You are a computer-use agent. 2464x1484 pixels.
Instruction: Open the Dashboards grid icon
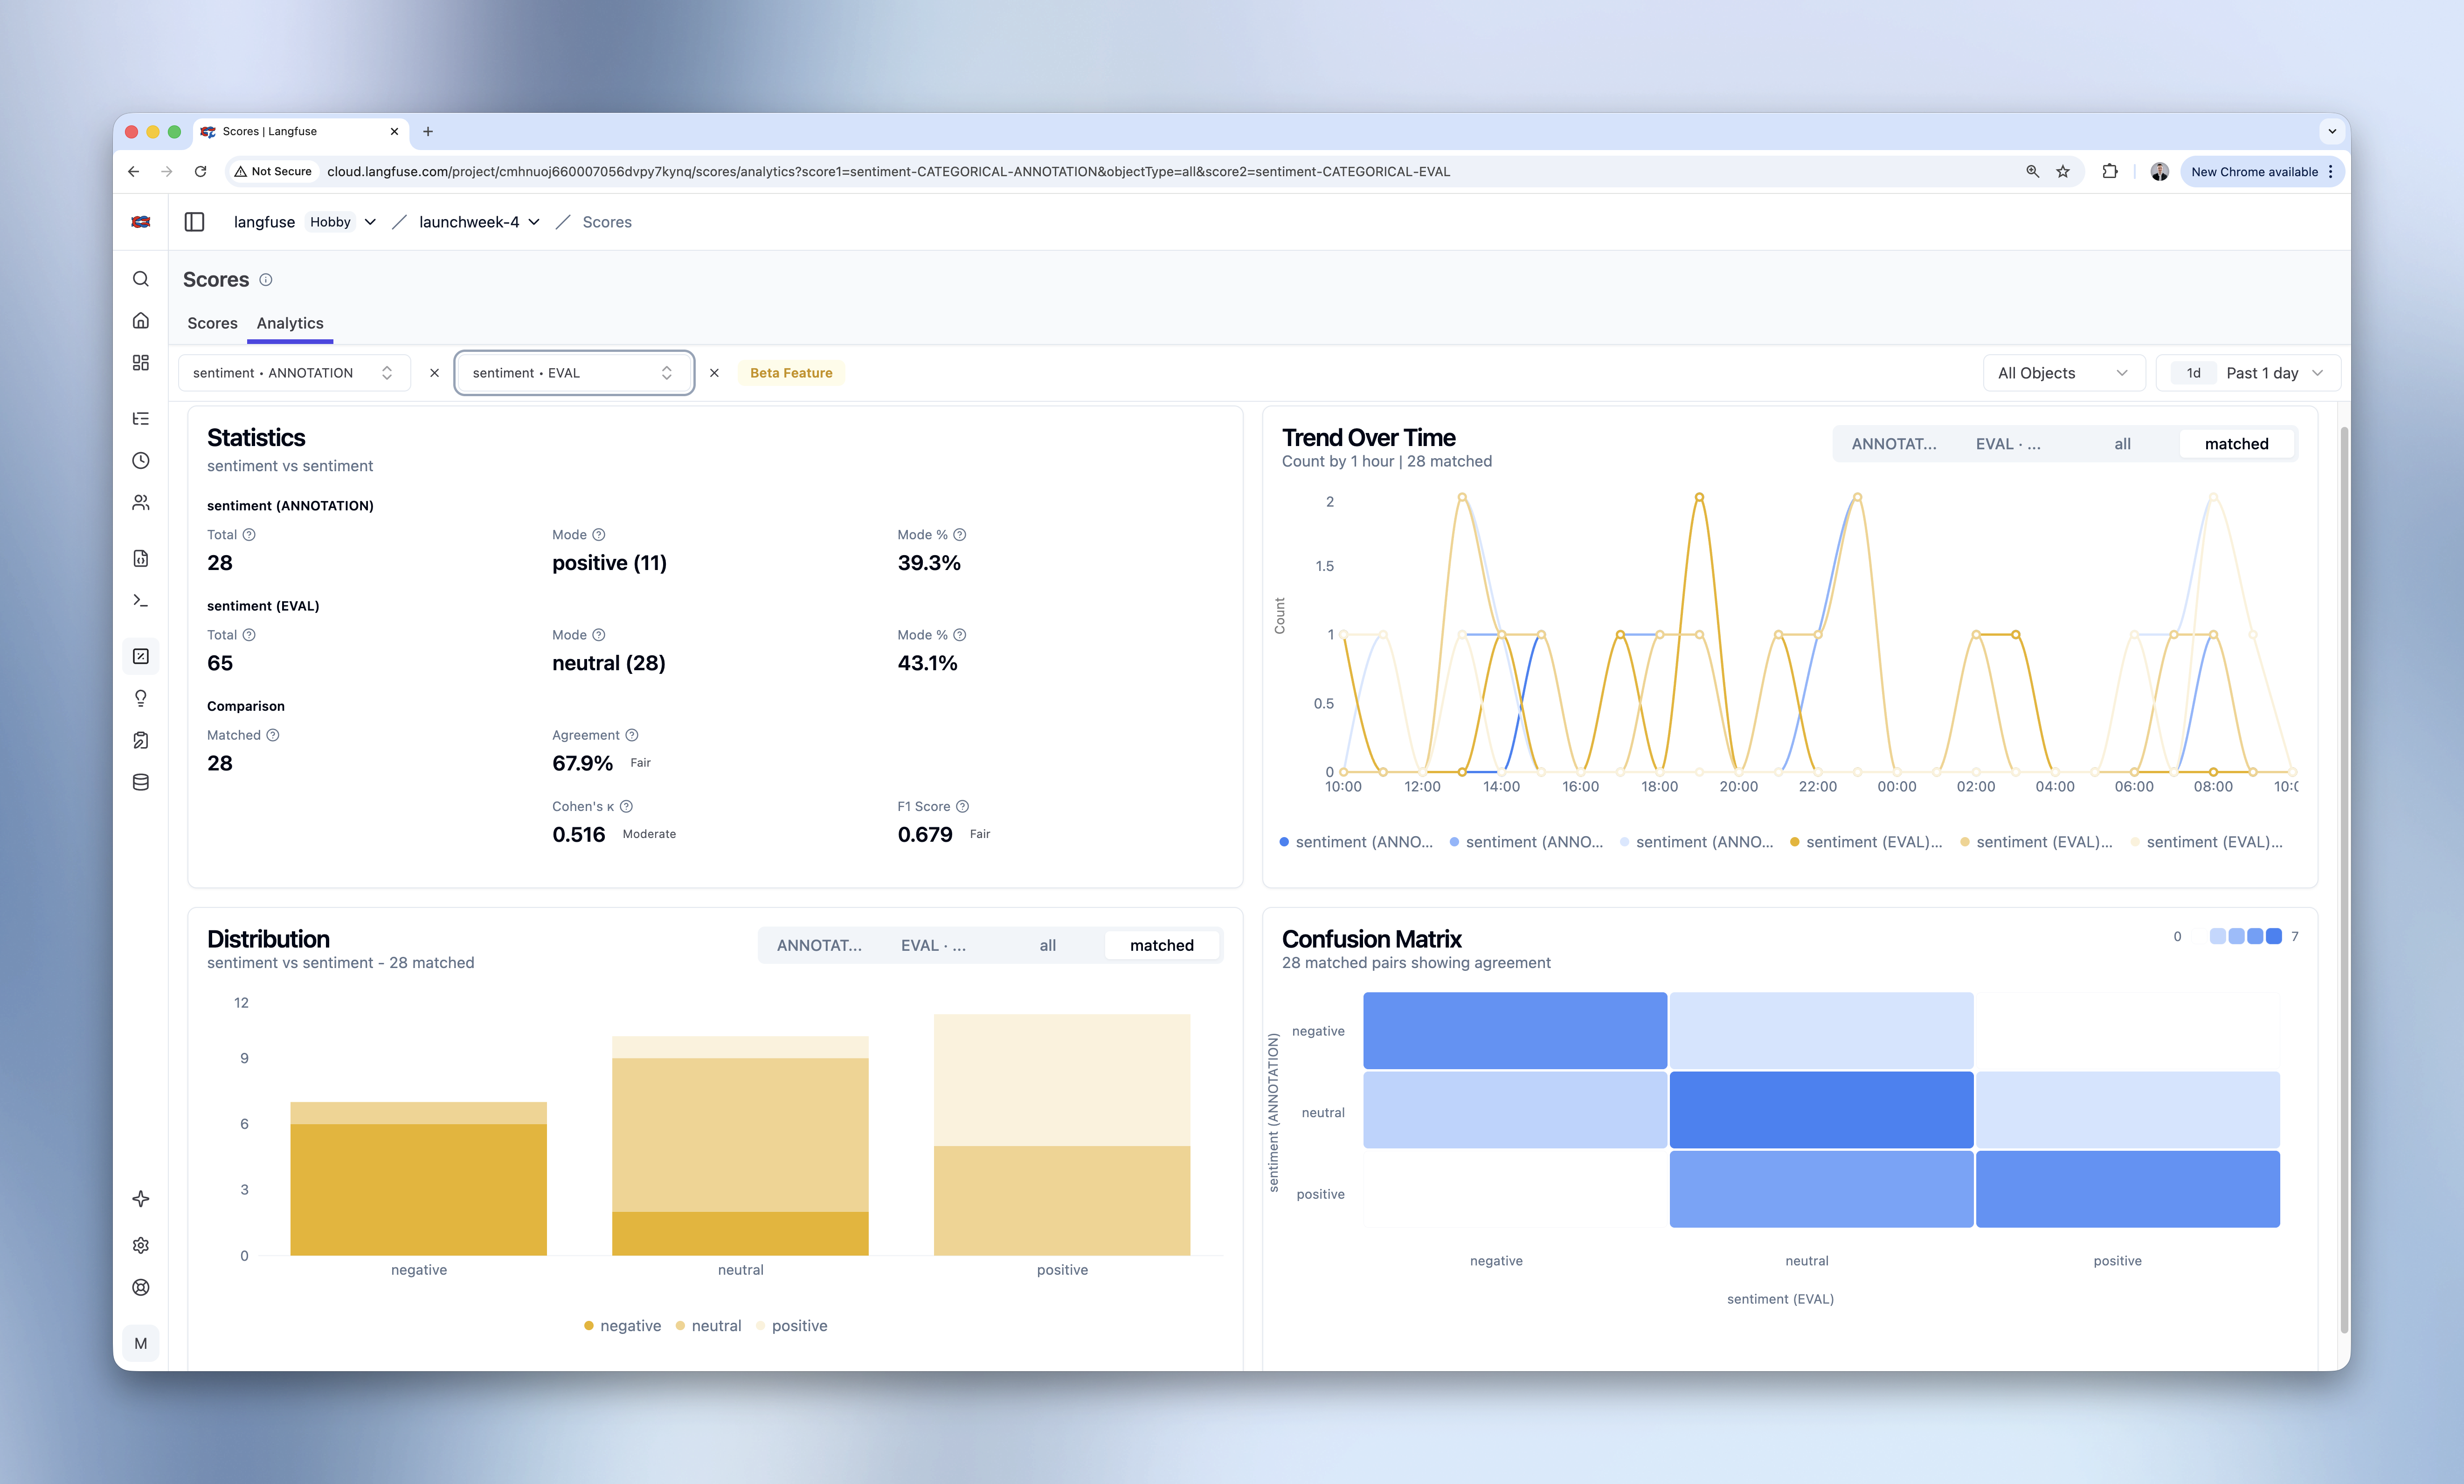coord(140,363)
